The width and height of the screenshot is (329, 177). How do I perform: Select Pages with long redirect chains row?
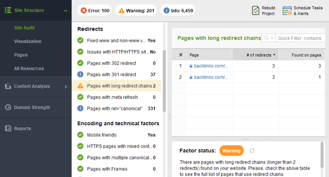116,86
